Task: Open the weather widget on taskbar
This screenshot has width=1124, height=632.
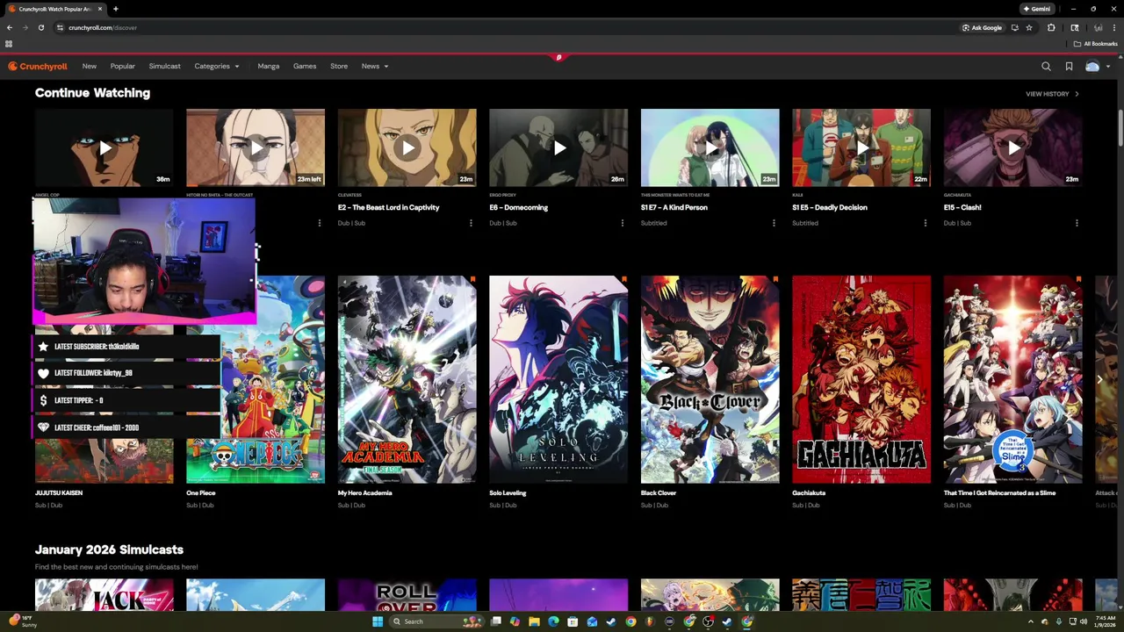Action: (x=23, y=621)
